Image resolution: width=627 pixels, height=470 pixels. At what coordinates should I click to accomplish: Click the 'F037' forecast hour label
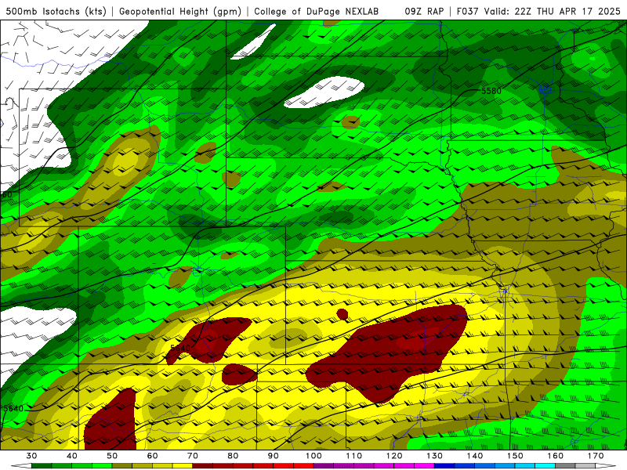coord(467,11)
